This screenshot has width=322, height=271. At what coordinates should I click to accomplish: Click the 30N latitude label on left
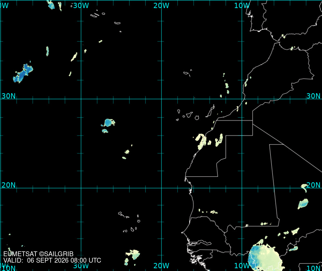click(x=8, y=96)
